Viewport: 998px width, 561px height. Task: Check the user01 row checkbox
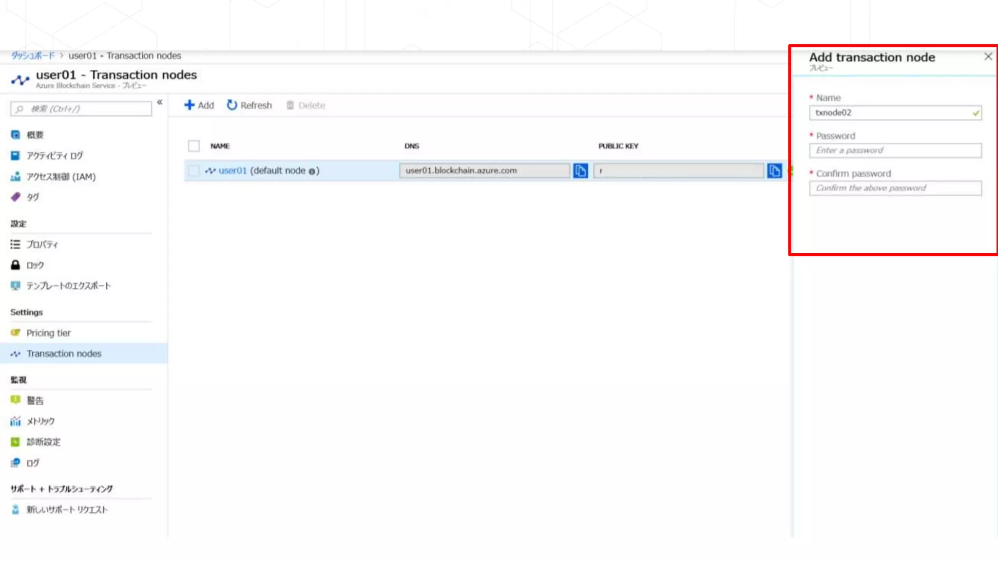tap(194, 171)
